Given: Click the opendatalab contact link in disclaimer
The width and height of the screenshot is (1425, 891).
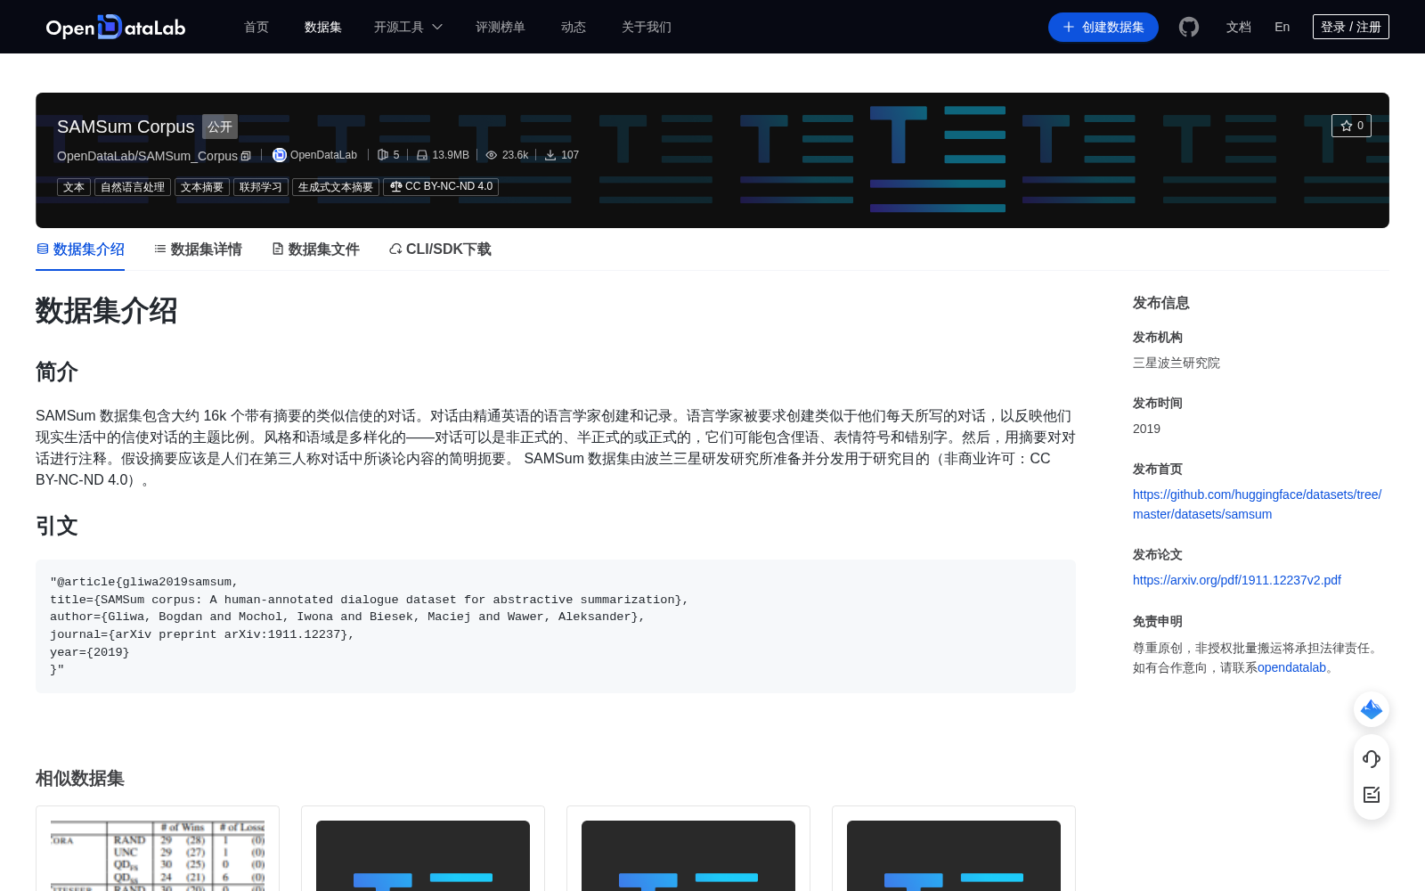Looking at the screenshot, I should click(x=1291, y=667).
